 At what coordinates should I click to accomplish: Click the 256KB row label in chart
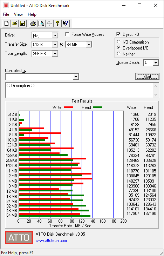tap(12, 160)
